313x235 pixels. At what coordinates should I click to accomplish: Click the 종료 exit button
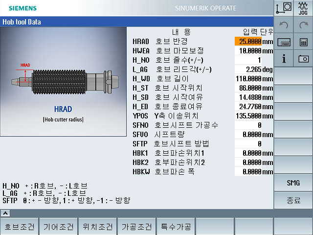click(293, 200)
